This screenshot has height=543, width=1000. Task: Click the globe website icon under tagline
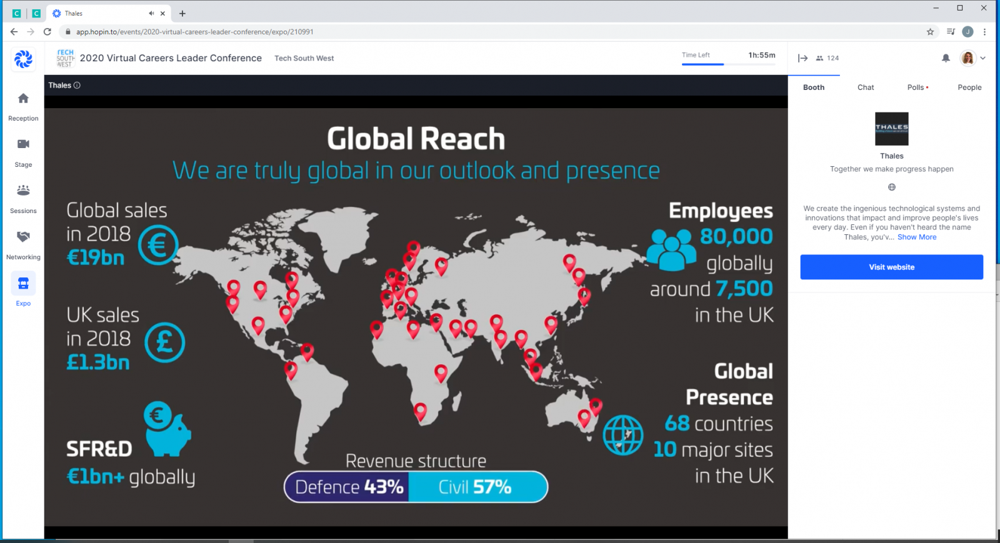(x=892, y=187)
